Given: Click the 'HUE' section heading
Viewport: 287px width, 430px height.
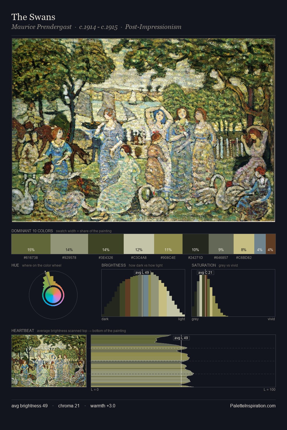Looking at the screenshot, I should point(15,265).
